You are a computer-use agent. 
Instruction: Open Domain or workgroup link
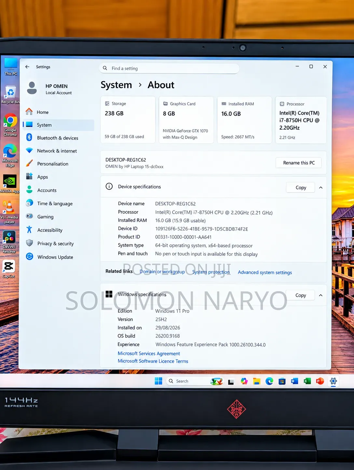pos(162,272)
